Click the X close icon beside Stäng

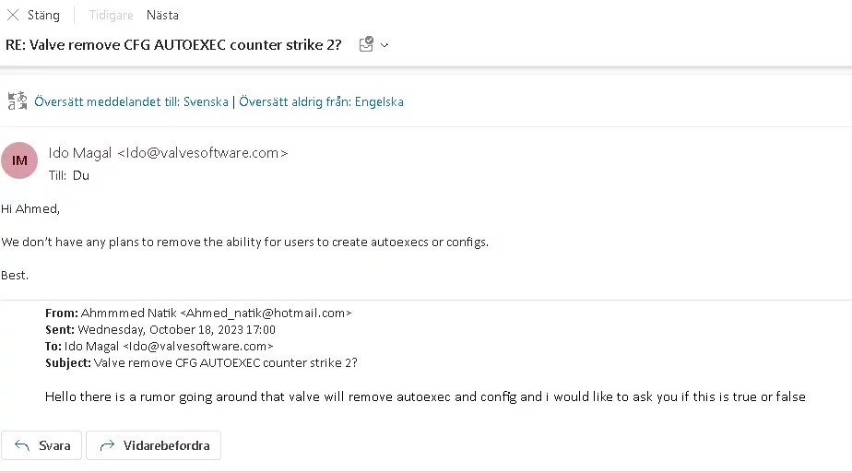(13, 15)
